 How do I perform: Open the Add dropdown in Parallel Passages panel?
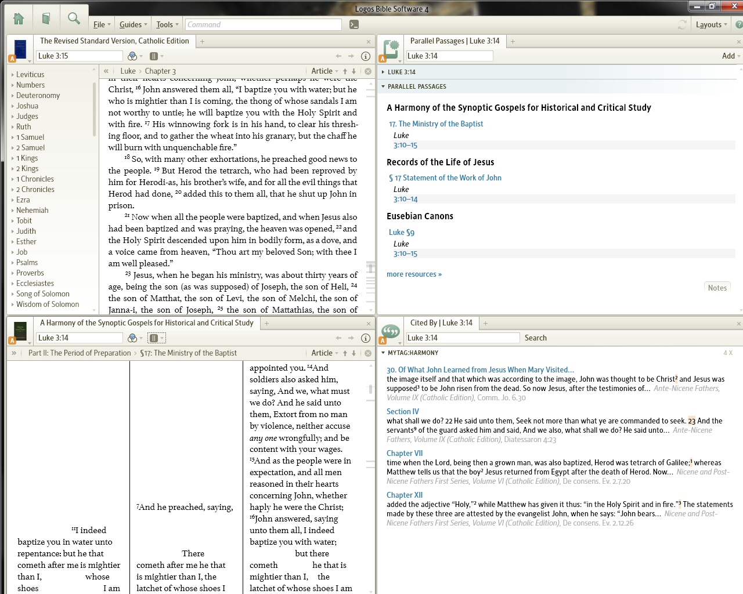pyautogui.click(x=728, y=56)
